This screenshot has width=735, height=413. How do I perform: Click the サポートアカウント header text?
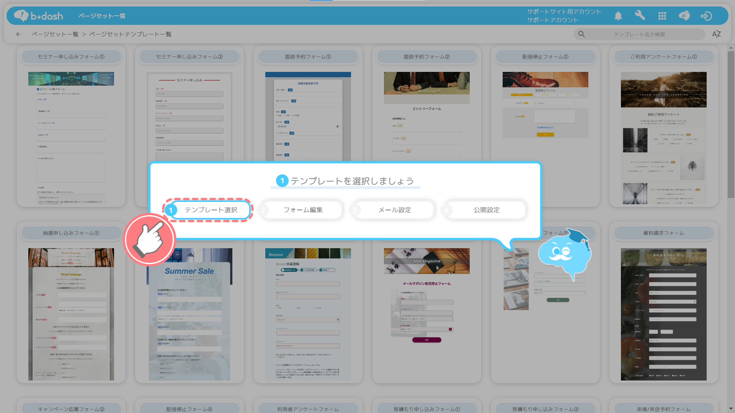point(553,20)
